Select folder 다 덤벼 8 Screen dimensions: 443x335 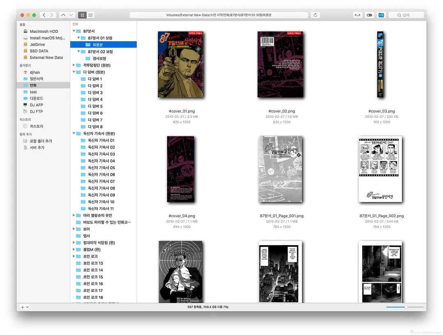click(103, 126)
